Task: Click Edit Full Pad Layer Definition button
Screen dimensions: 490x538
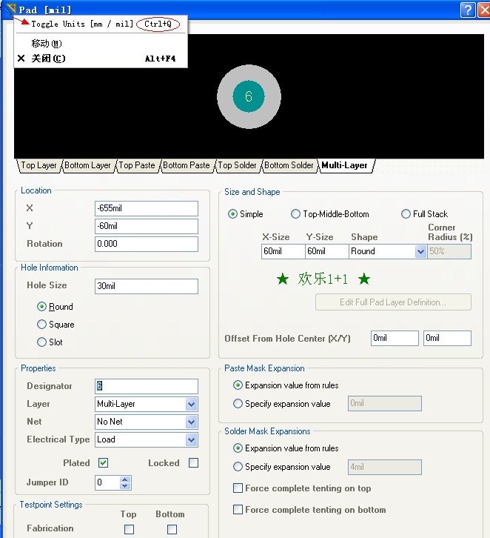Action: (393, 302)
